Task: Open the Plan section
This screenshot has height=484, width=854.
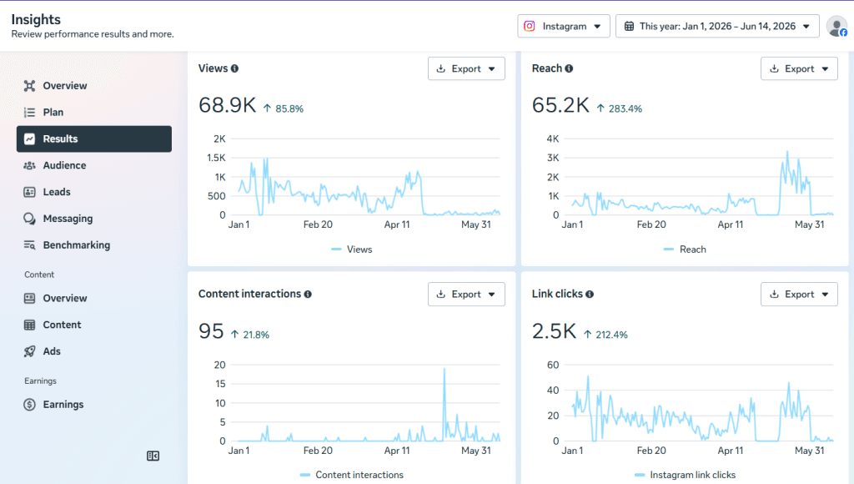Action: 94,113
